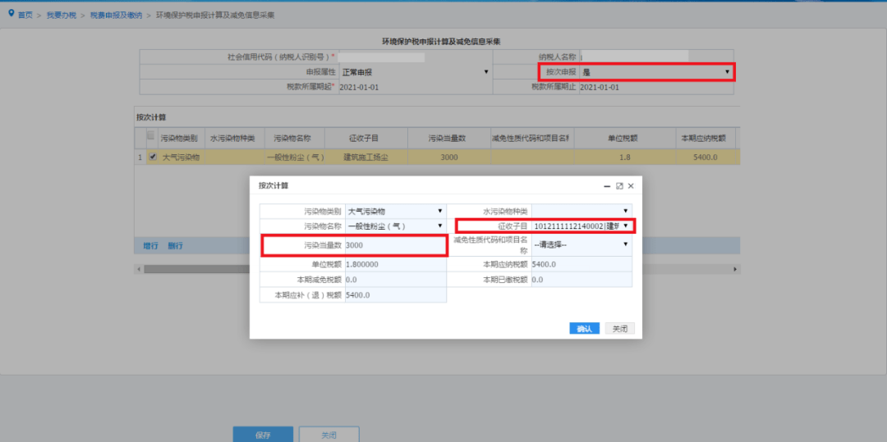Open 税费申报及缴纳 breadcrumb link
The image size is (887, 442).
(x=116, y=16)
